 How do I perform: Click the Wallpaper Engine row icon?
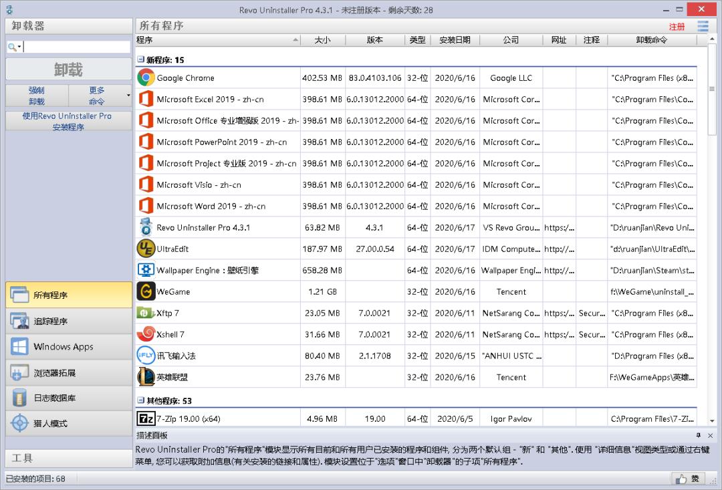(146, 270)
